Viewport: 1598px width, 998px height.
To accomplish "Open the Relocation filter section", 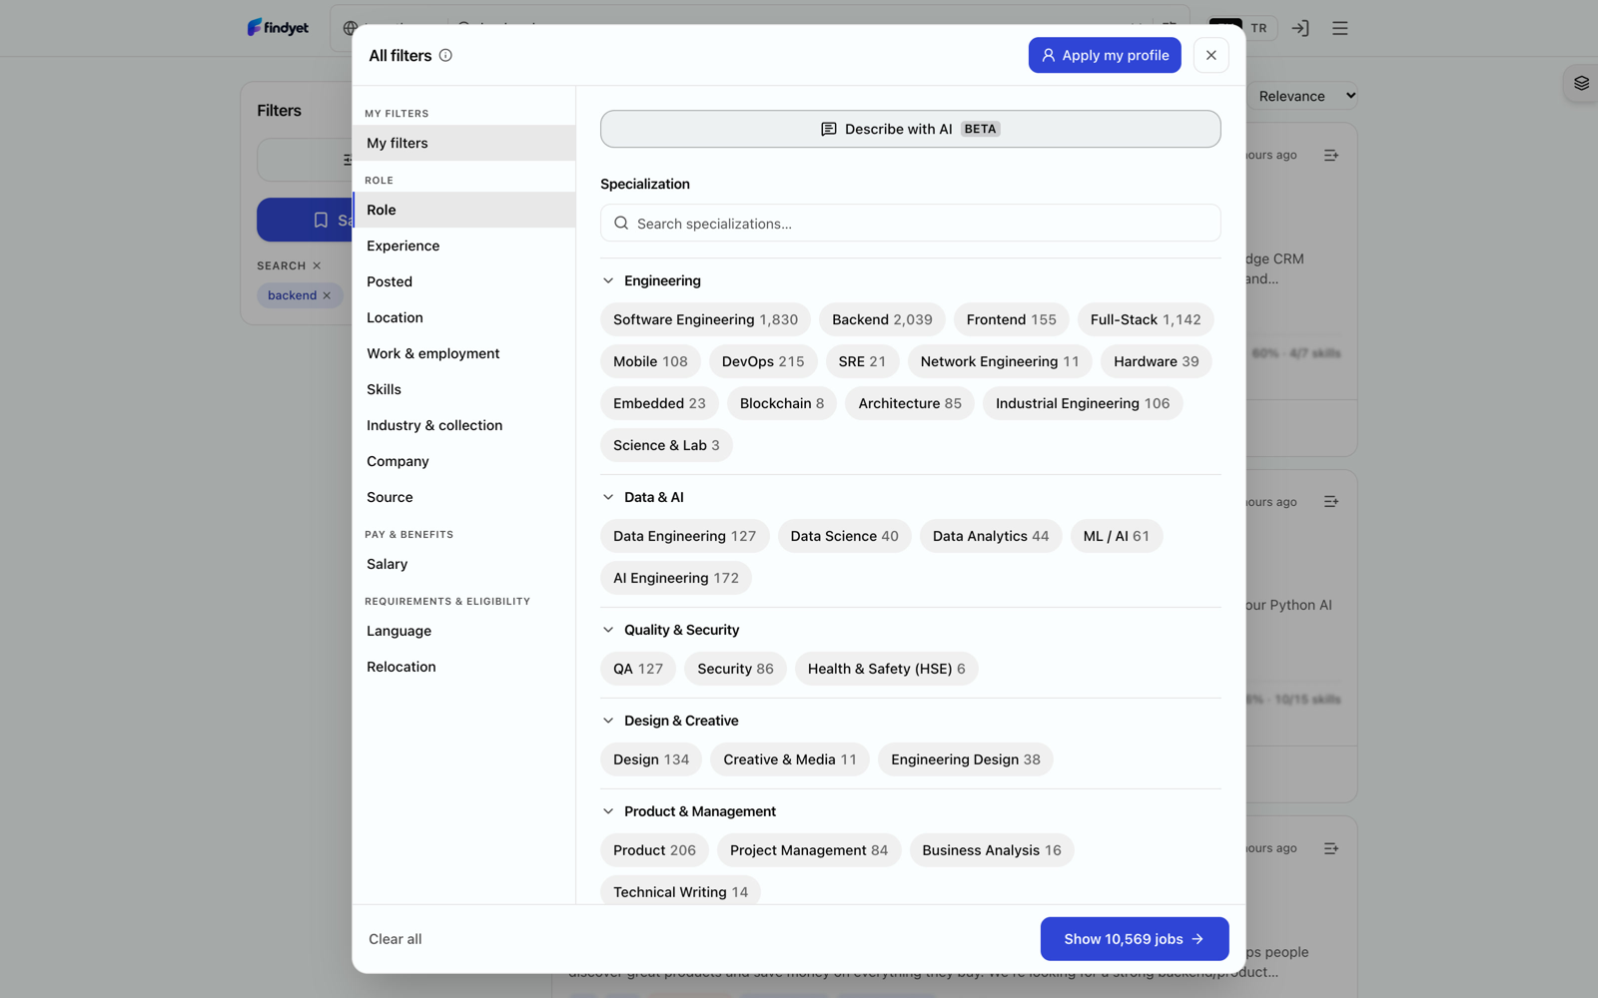I will coord(463,667).
